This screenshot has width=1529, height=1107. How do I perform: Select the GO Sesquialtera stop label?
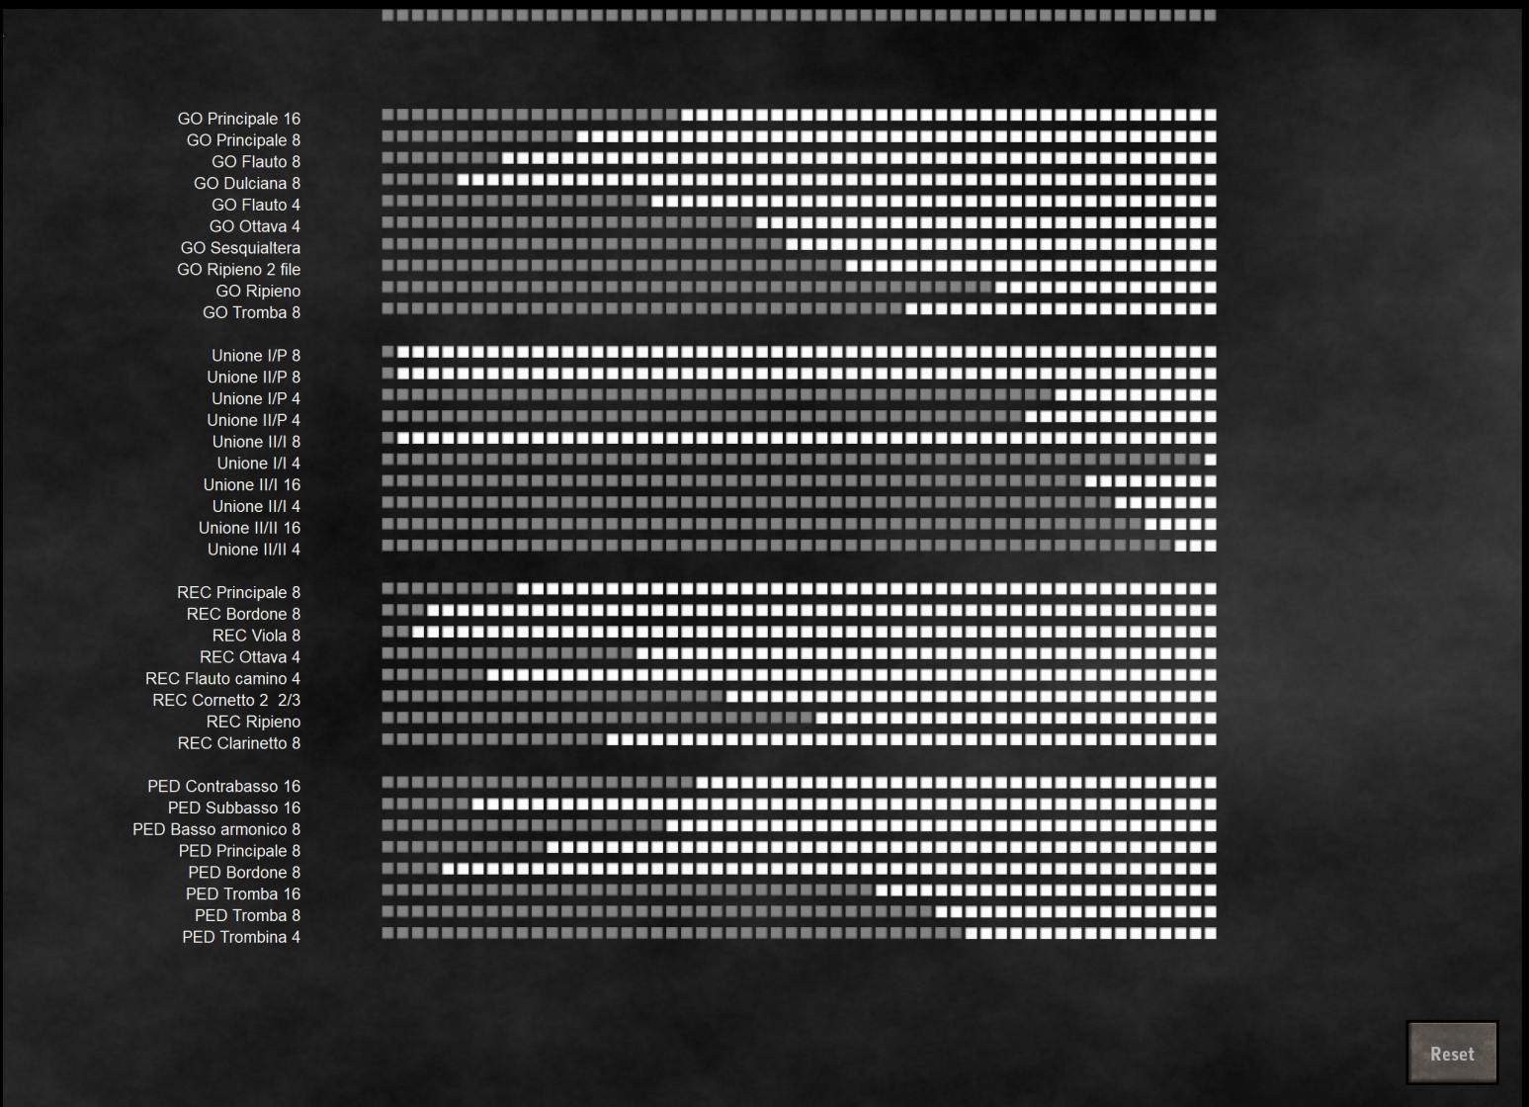[240, 248]
